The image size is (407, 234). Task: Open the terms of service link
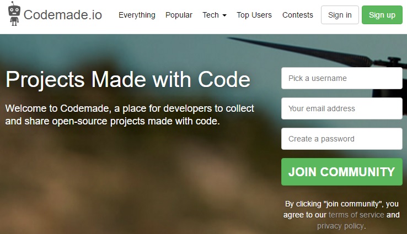tap(356, 215)
